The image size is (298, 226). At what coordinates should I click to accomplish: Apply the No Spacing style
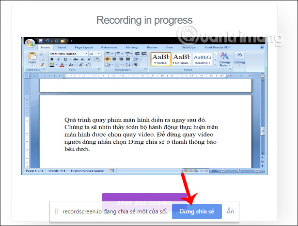tap(182, 59)
